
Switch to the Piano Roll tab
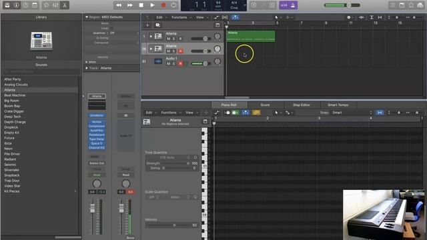pos(229,105)
